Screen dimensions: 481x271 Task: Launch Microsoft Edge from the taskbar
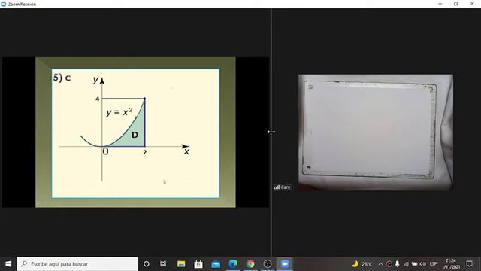pyautogui.click(x=233, y=264)
